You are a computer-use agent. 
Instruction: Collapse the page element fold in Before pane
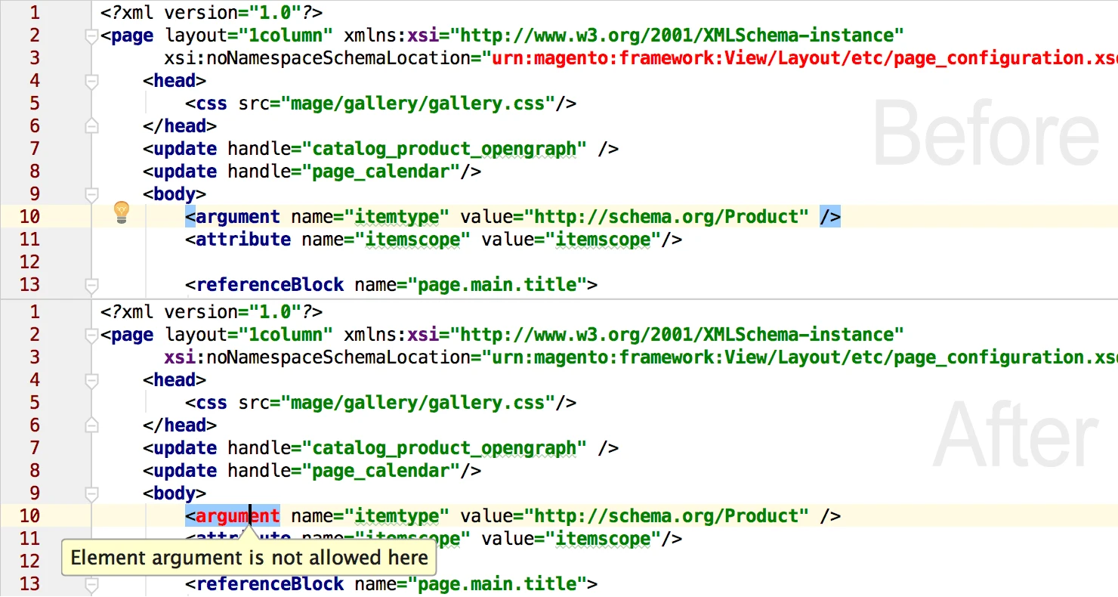(91, 36)
